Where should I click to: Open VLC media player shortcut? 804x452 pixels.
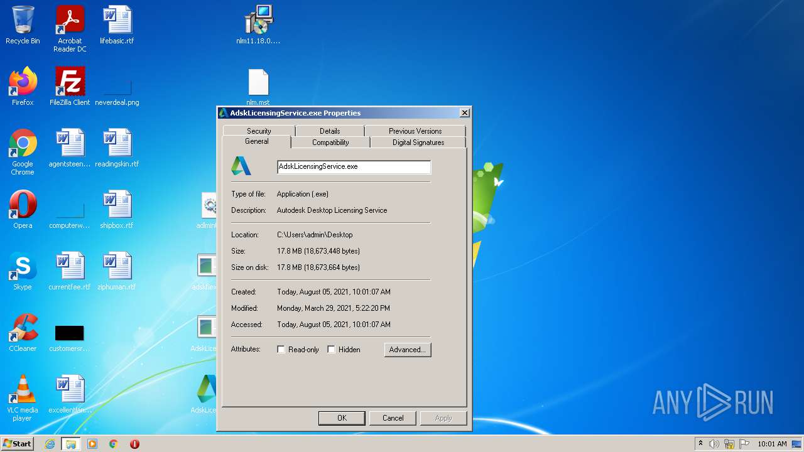coord(23,398)
